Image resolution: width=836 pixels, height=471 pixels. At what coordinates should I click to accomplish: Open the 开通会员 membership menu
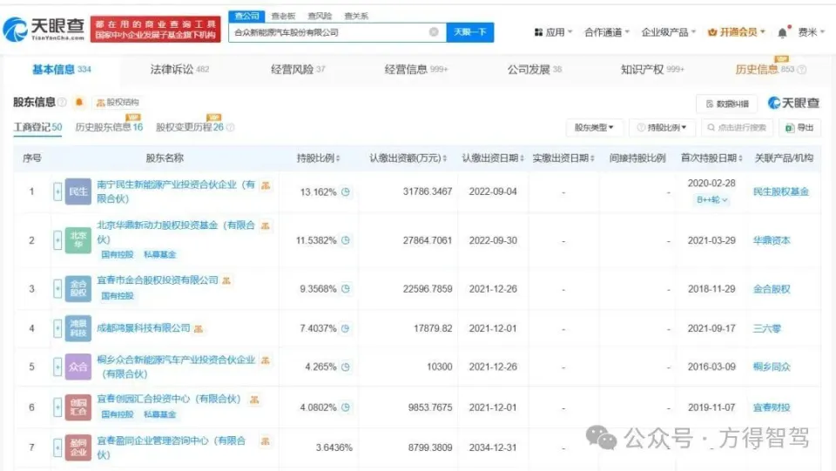(737, 32)
